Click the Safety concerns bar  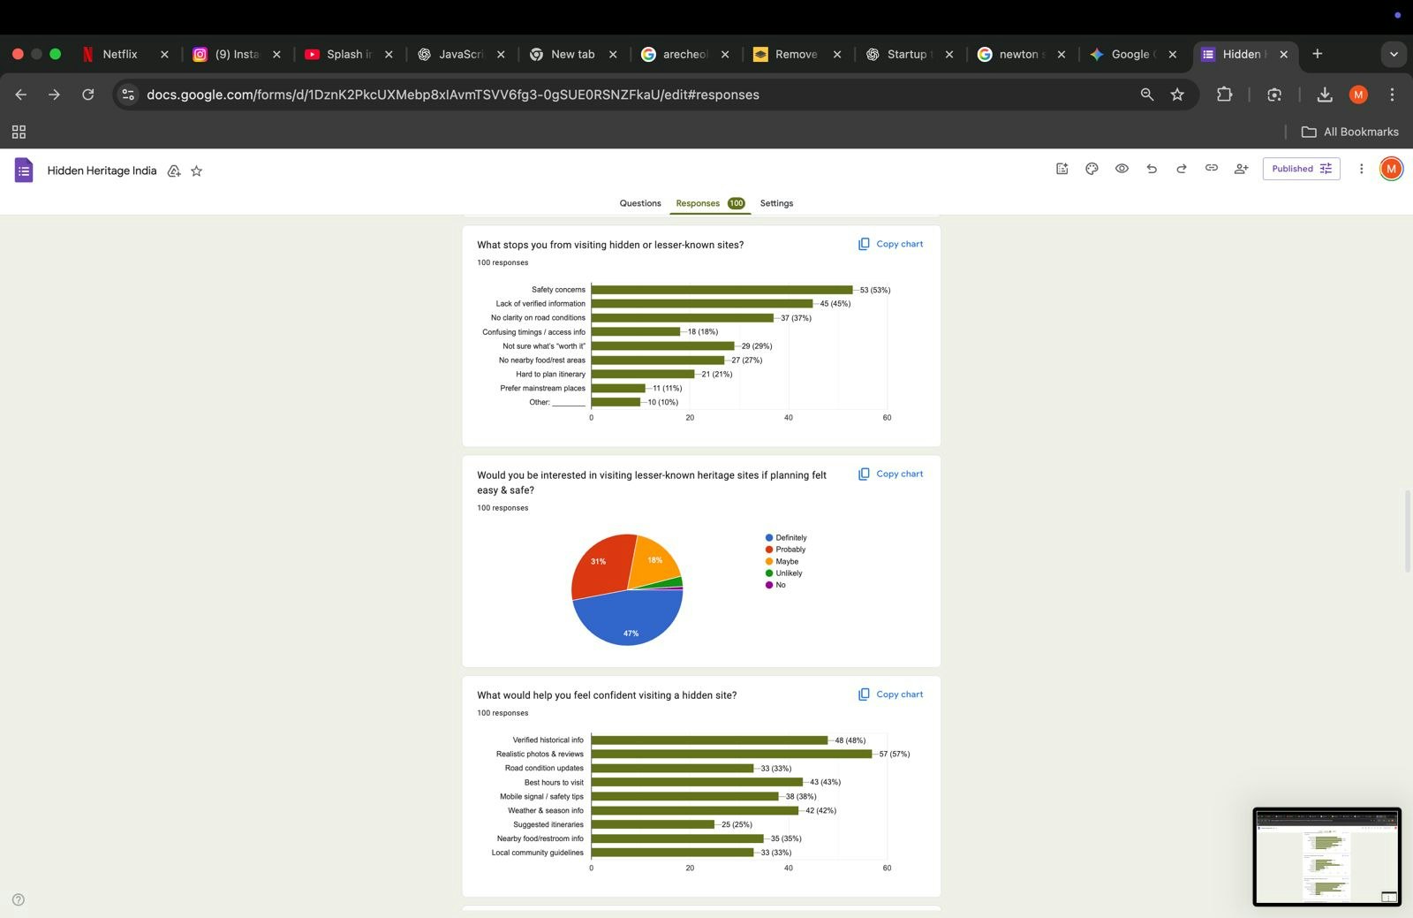click(722, 290)
